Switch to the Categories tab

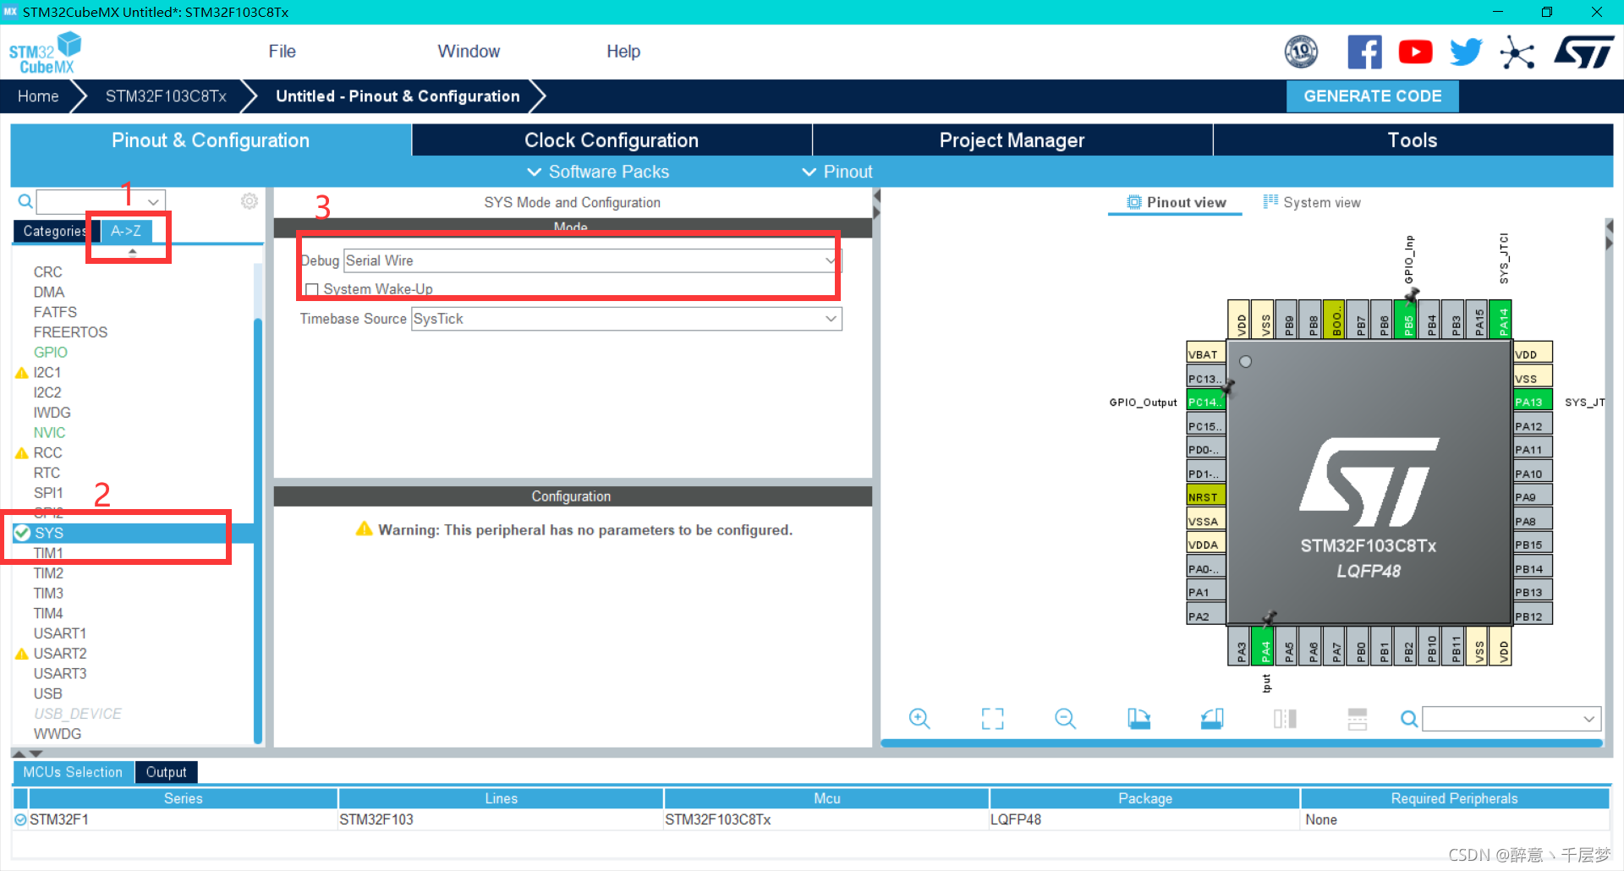[x=56, y=231]
